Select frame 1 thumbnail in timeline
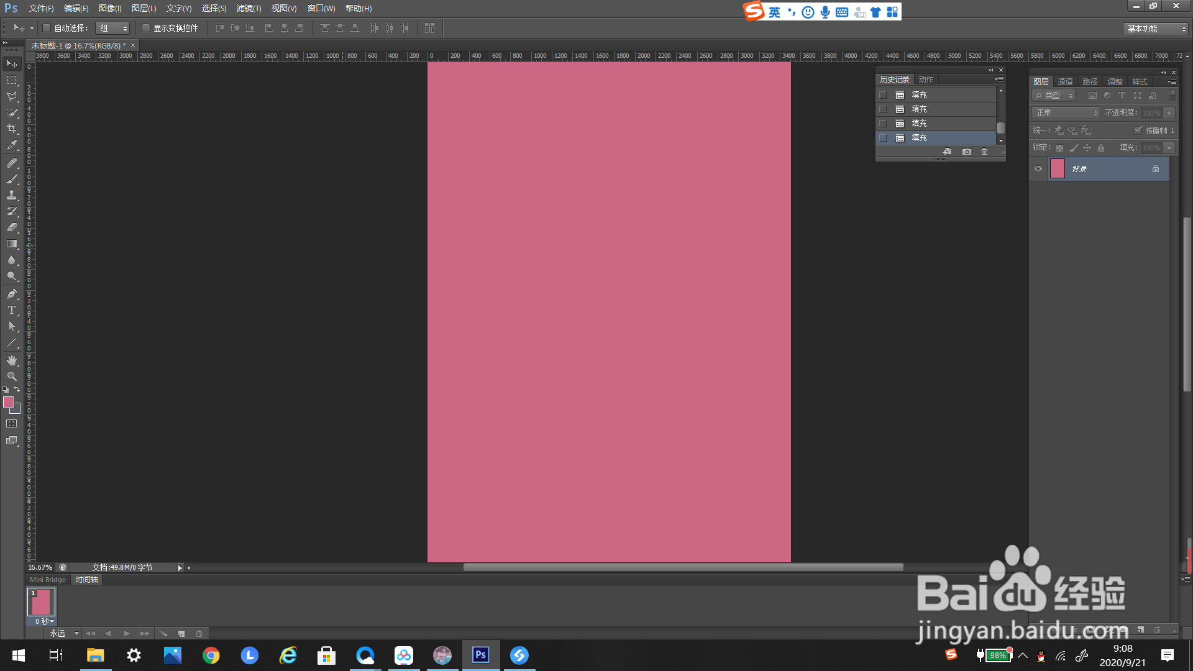Viewport: 1193px width, 671px height. pos(41,602)
